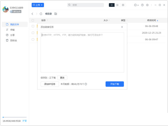Image resolution: width=168 pixels, height=126 pixels.
Task: Create new folder via folder icon
Action: [x=56, y=14]
